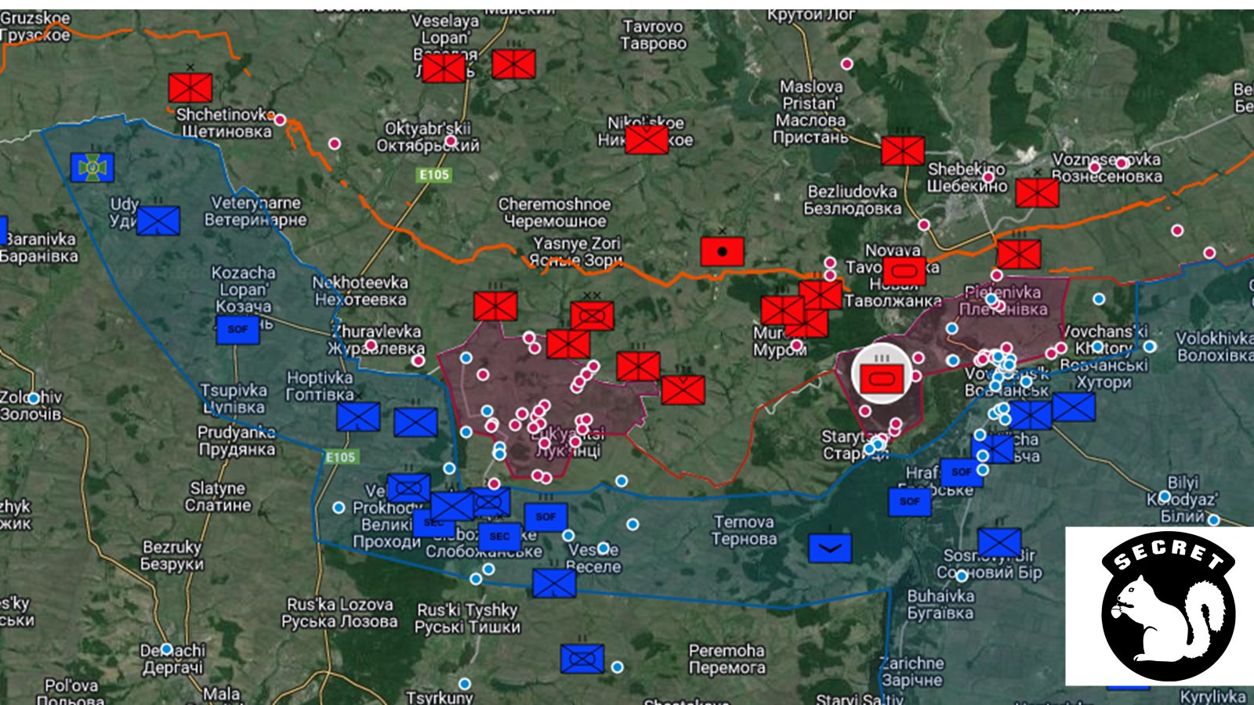Click the Yasnye Zori label

pyautogui.click(x=577, y=251)
